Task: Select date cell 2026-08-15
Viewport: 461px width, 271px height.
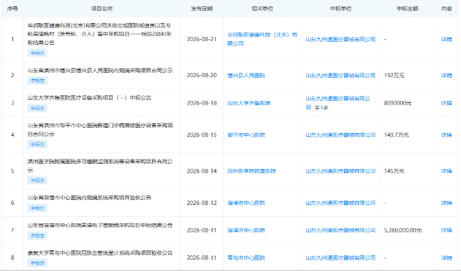Action: point(202,135)
